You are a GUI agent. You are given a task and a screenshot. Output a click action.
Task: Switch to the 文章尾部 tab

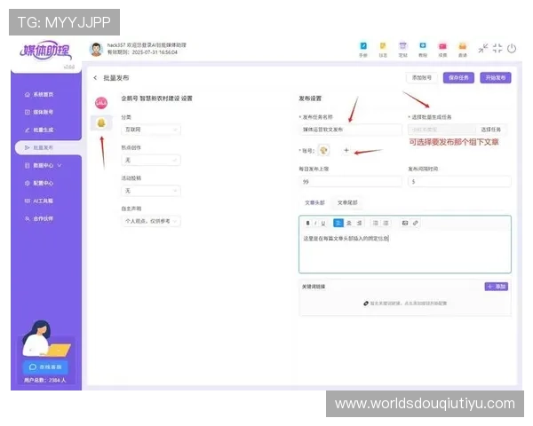pos(347,203)
